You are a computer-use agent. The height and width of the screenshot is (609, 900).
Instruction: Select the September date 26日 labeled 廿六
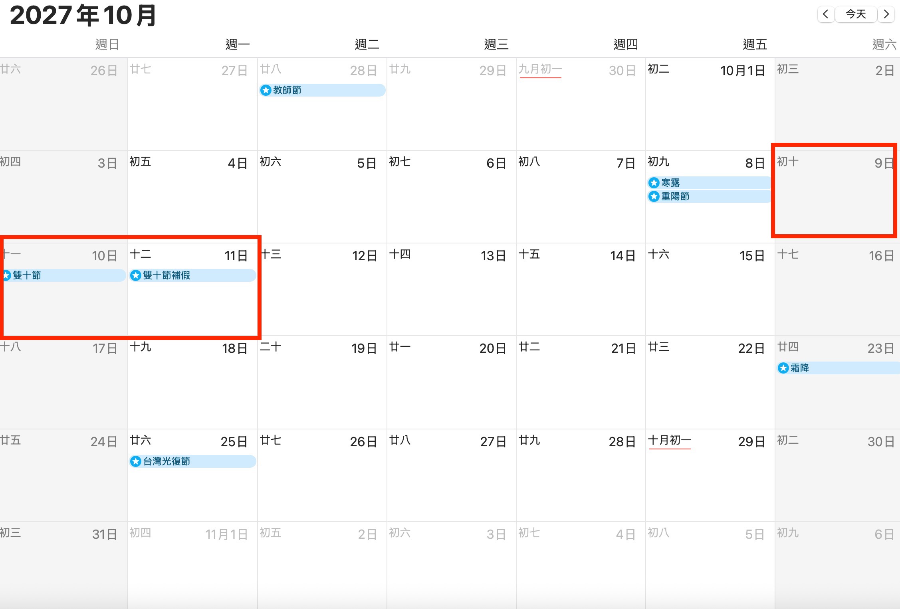click(x=104, y=71)
